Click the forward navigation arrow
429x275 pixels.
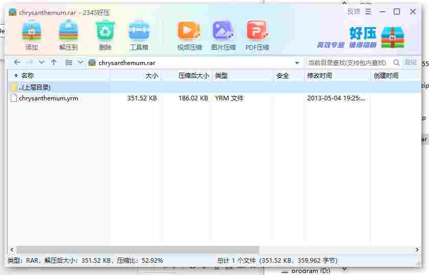point(29,62)
